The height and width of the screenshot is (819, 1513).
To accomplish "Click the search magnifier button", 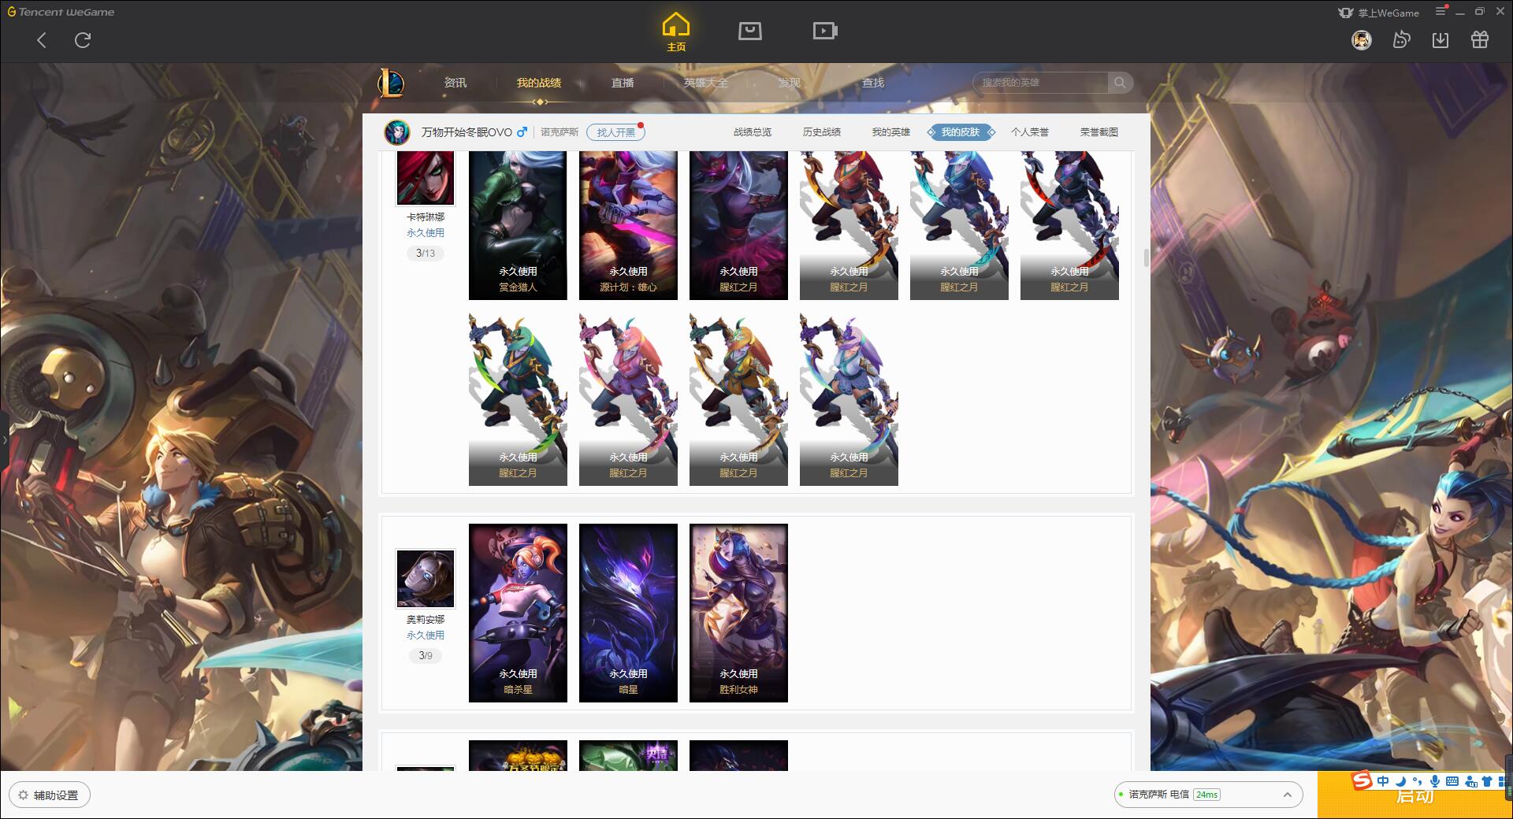I will coord(1120,83).
